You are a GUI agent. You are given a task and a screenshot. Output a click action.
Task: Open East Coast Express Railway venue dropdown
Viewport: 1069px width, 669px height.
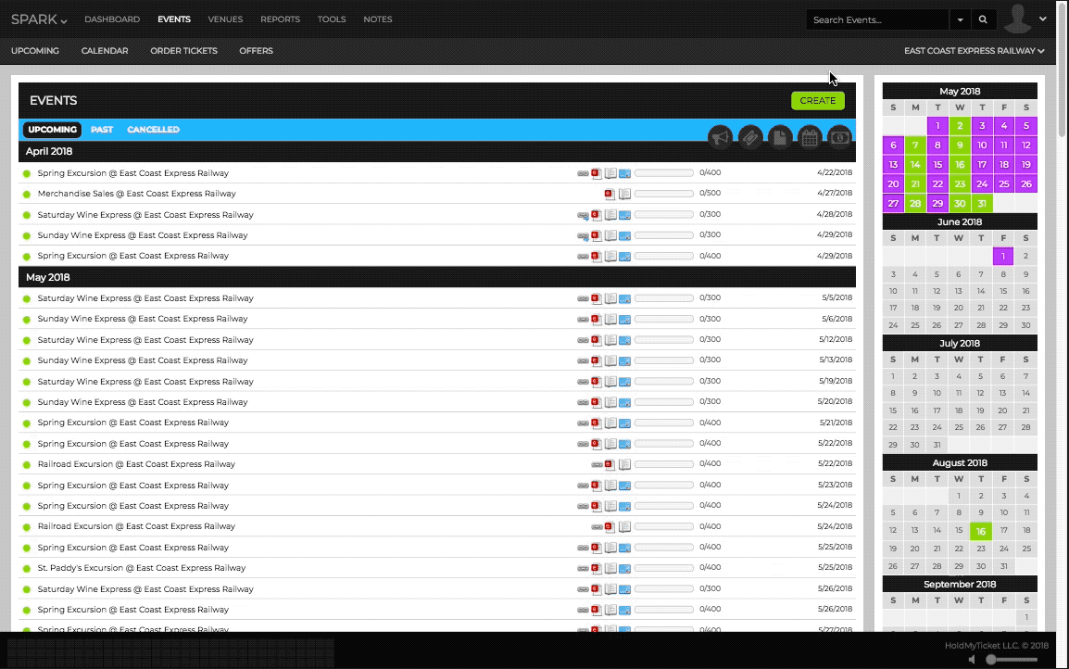[975, 50]
